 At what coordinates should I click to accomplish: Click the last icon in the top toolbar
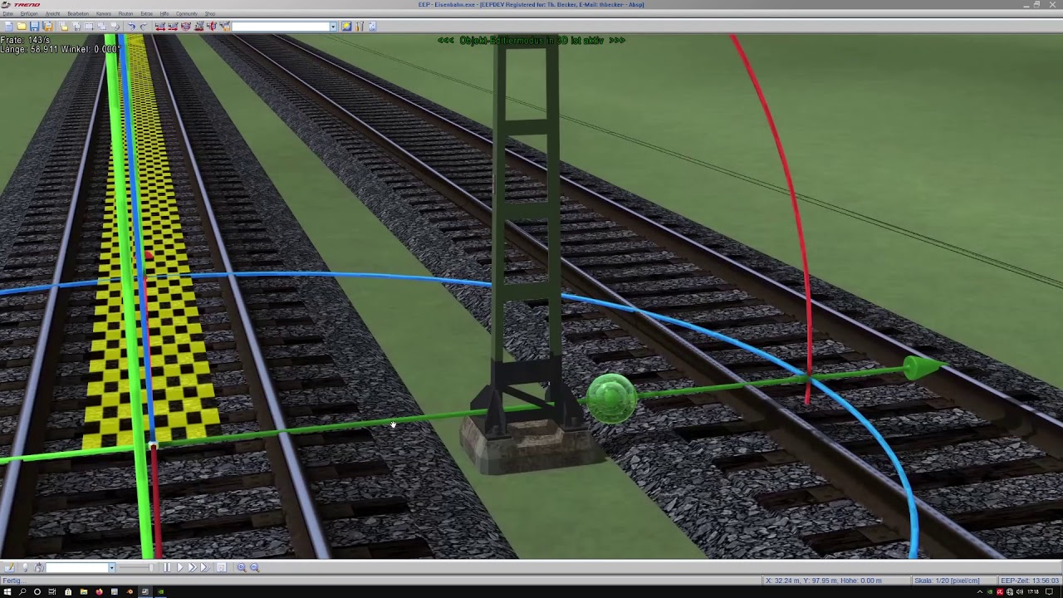(372, 27)
